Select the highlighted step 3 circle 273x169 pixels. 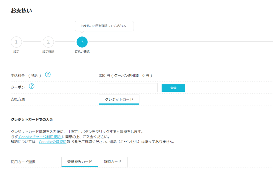coord(82,42)
